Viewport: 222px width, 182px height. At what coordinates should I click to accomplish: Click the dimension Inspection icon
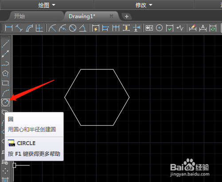[x=169, y=28]
